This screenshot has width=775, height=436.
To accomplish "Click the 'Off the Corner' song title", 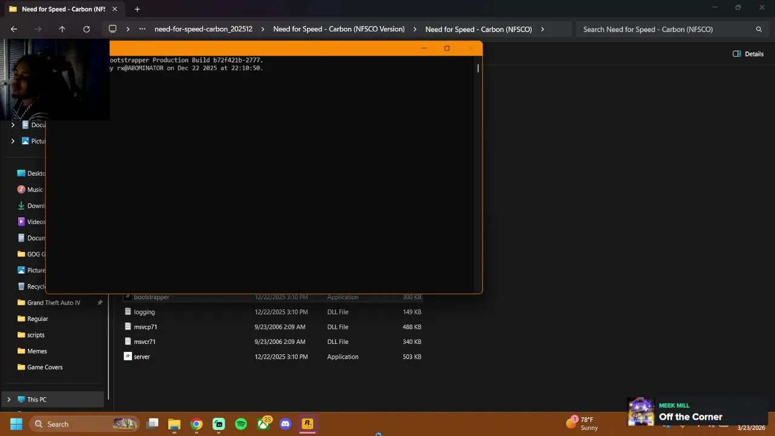I will tap(690, 417).
